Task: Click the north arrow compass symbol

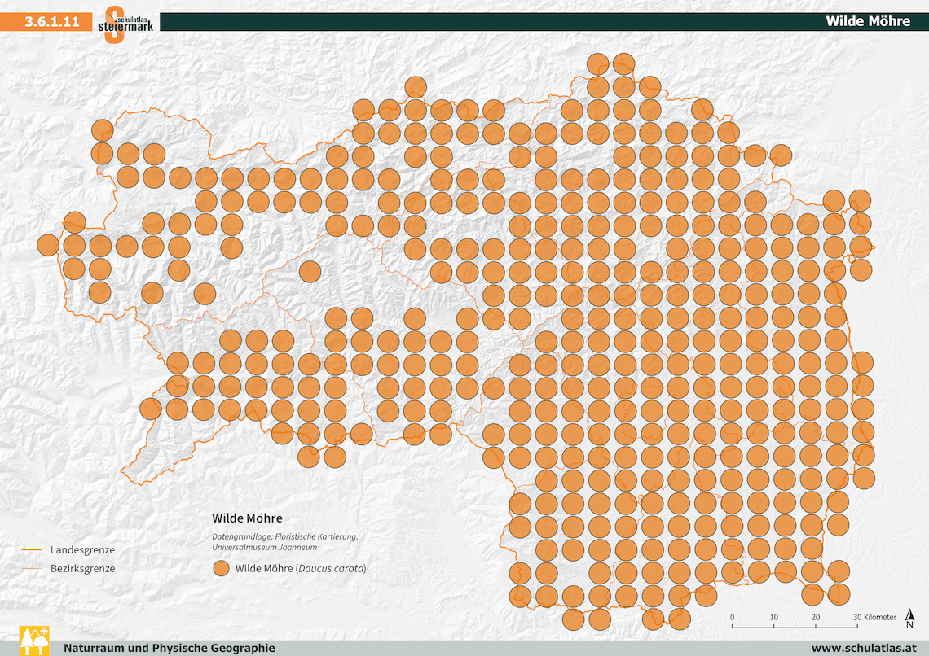Action: pyautogui.click(x=909, y=621)
